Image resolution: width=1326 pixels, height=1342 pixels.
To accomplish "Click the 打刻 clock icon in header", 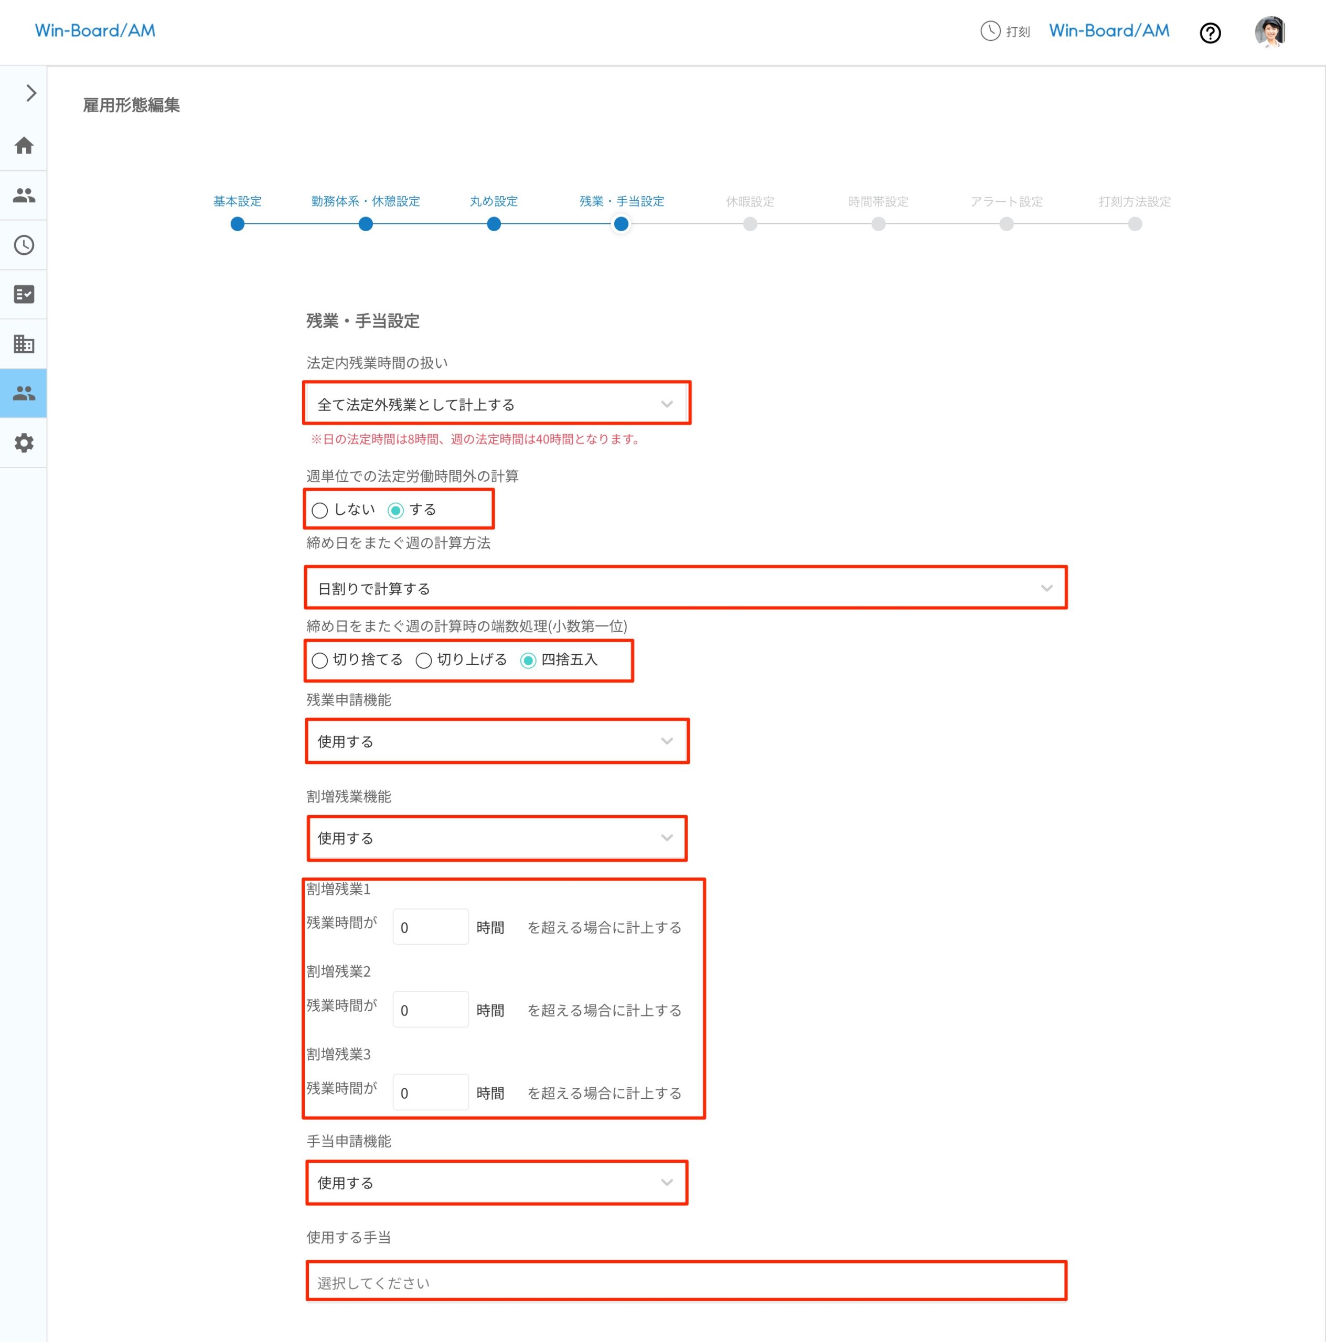I will coord(990,31).
